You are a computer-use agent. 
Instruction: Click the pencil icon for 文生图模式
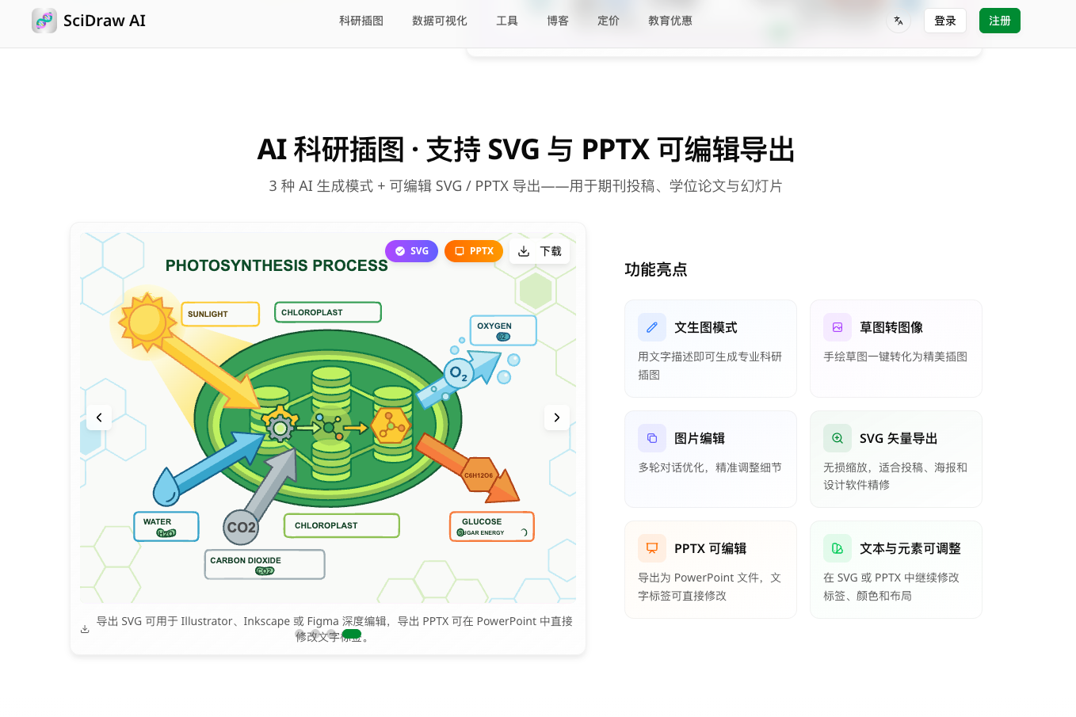click(x=652, y=327)
